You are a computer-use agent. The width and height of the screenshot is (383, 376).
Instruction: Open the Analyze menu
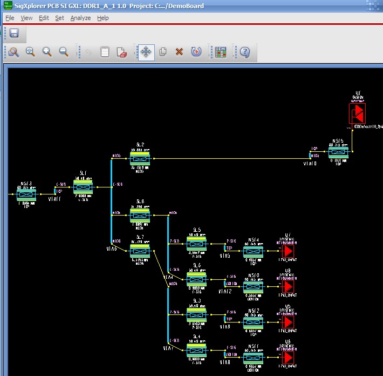point(80,18)
